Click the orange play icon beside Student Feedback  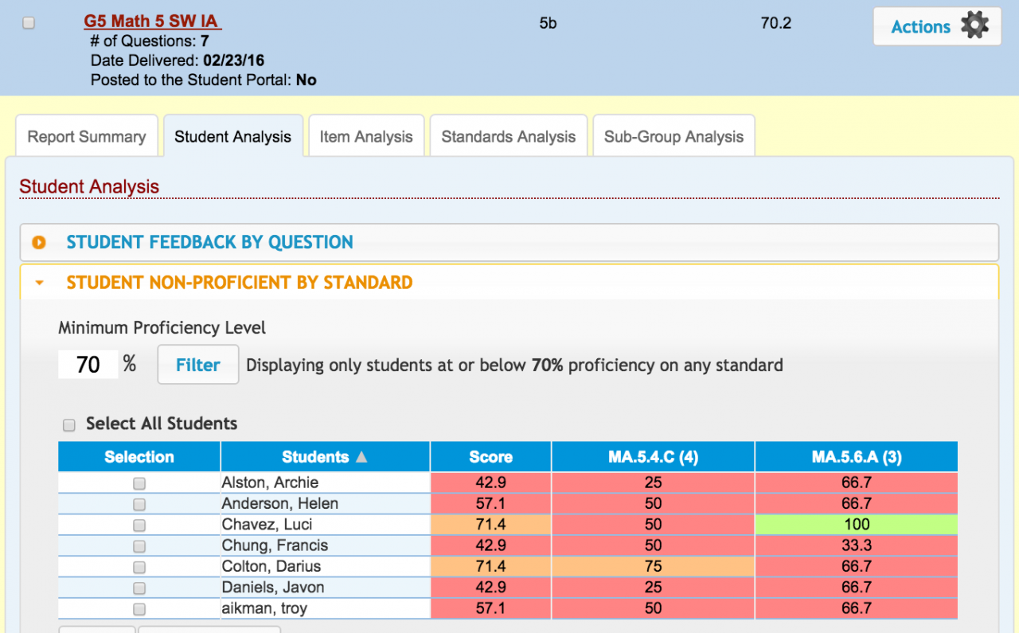pos(39,242)
